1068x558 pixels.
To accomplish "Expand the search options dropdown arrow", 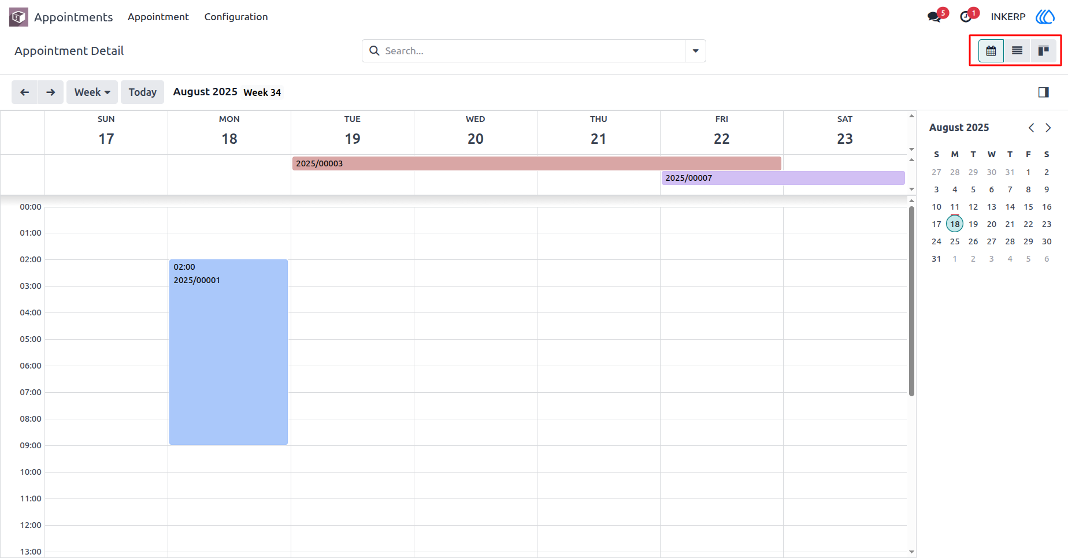I will point(695,51).
